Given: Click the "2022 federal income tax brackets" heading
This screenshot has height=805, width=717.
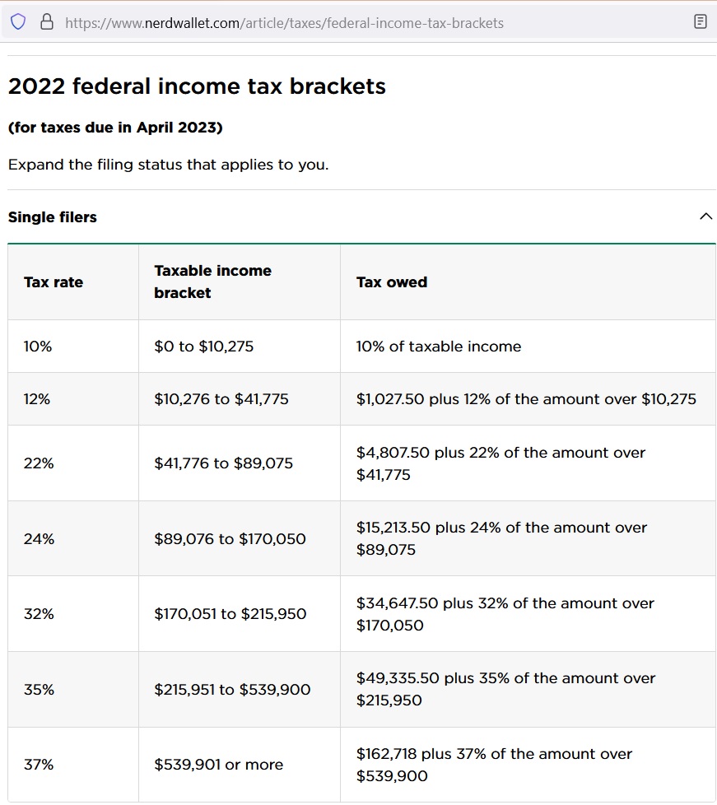Looking at the screenshot, I should click(197, 86).
